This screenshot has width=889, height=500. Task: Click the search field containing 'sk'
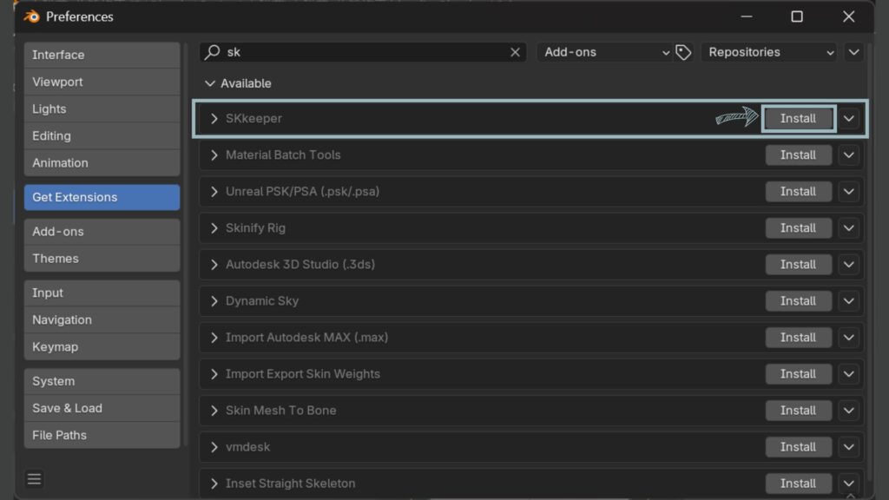(x=363, y=52)
